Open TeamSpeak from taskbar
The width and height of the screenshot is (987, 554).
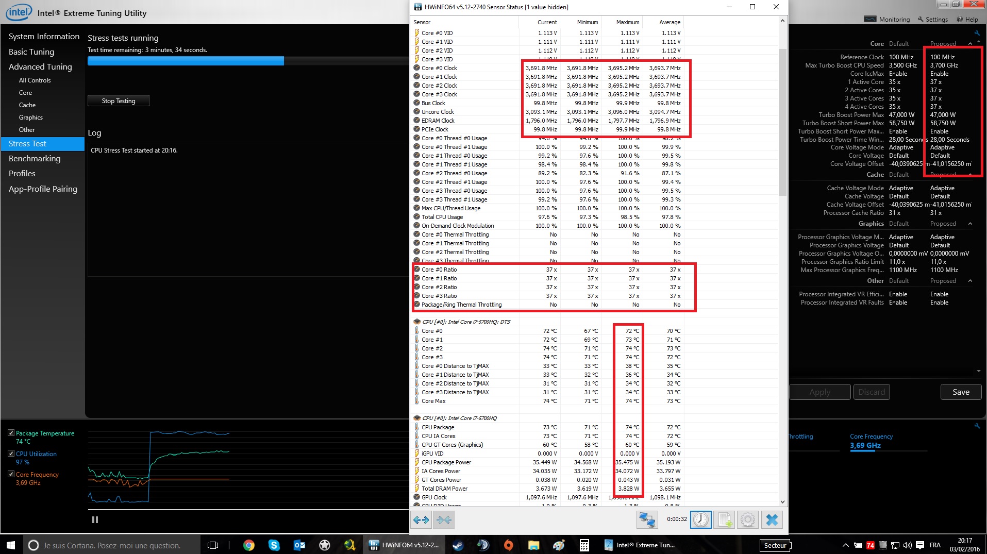click(x=483, y=545)
